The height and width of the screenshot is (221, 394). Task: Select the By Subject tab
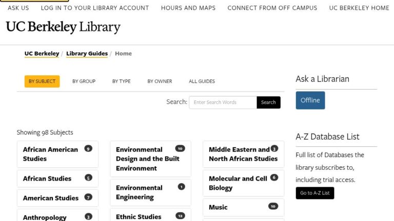point(42,81)
